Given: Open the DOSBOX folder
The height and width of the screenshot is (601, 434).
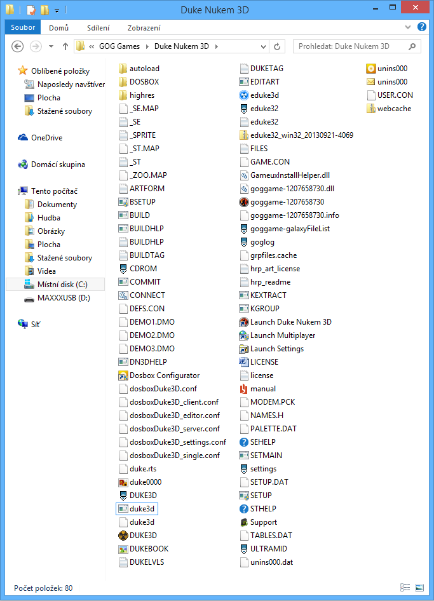Looking at the screenshot, I should tap(139, 82).
